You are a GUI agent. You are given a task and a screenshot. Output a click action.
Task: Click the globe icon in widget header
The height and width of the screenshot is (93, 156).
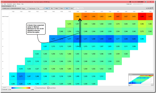click(x=151, y=8)
